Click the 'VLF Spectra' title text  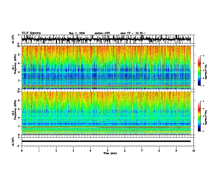(31, 33)
